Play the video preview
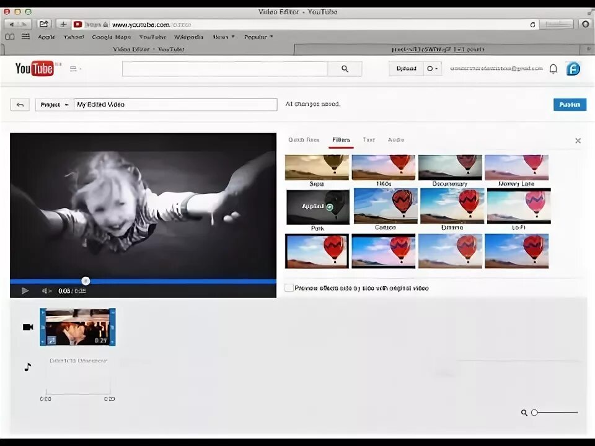 pos(25,291)
